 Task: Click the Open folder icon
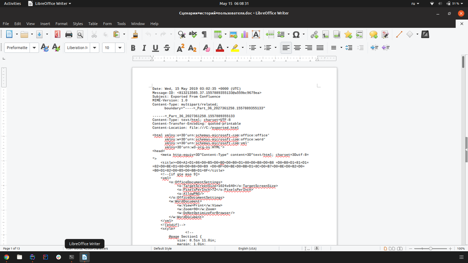click(x=24, y=35)
